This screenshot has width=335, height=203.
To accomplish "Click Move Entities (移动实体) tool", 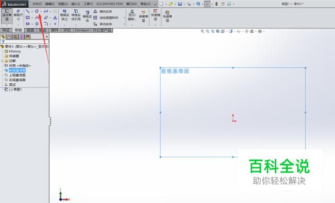I will click(103, 24).
